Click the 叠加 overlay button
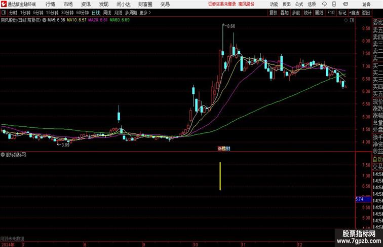 click(x=284, y=13)
